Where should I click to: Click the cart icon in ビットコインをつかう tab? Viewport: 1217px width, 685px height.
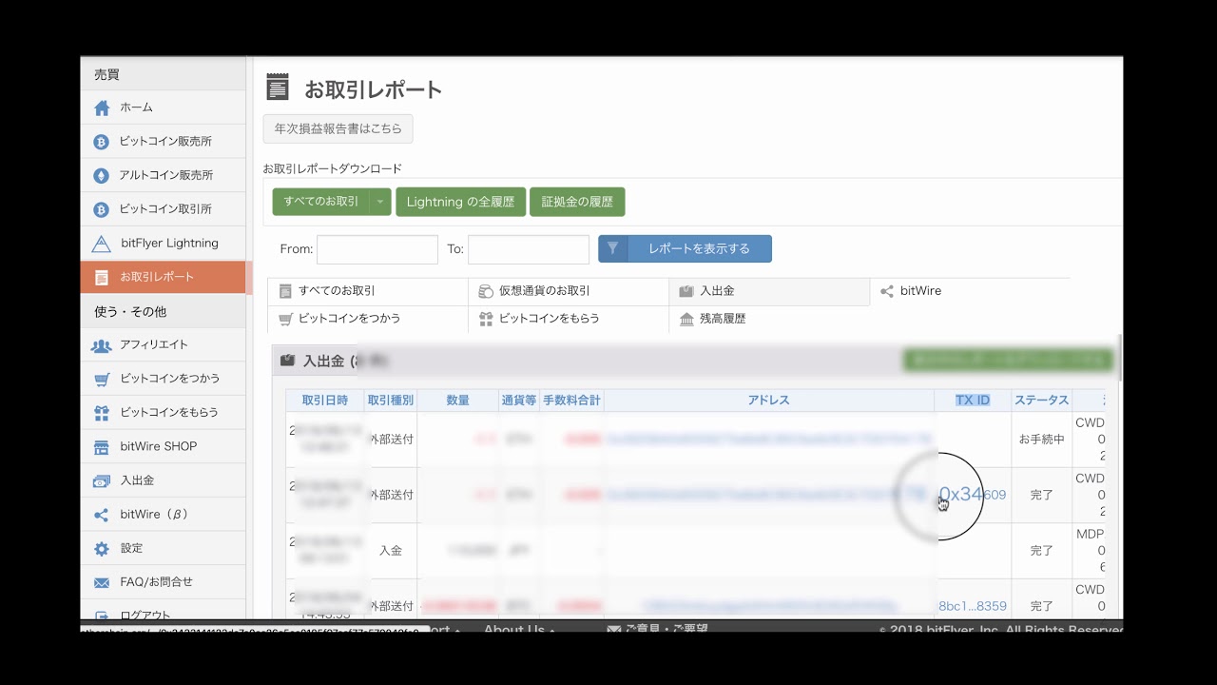(285, 320)
